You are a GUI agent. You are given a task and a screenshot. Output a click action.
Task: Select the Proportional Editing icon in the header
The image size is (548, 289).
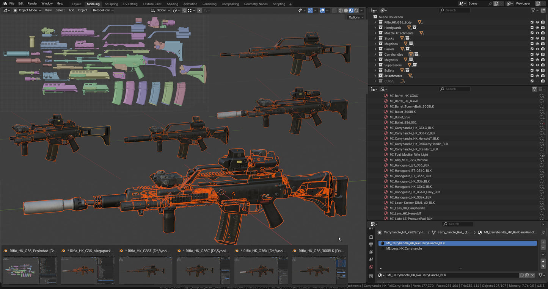[x=199, y=10]
